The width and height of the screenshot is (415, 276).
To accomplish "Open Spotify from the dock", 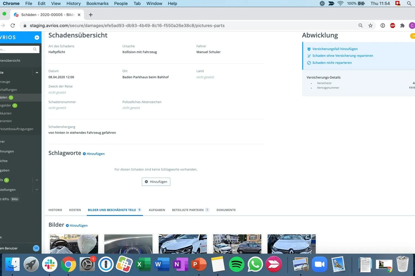I will coord(237,264).
